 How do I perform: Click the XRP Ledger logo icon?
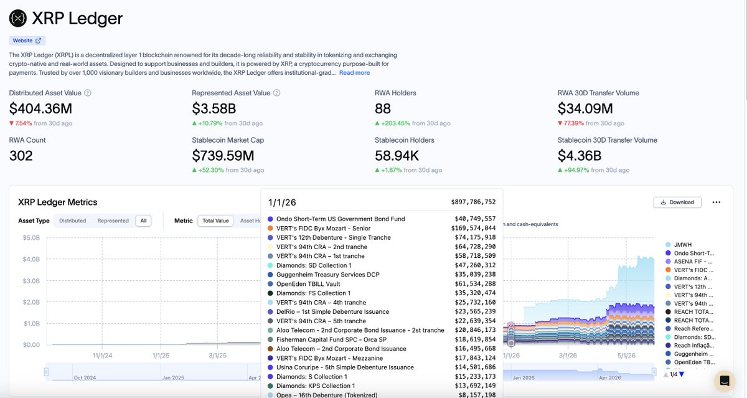click(x=19, y=19)
